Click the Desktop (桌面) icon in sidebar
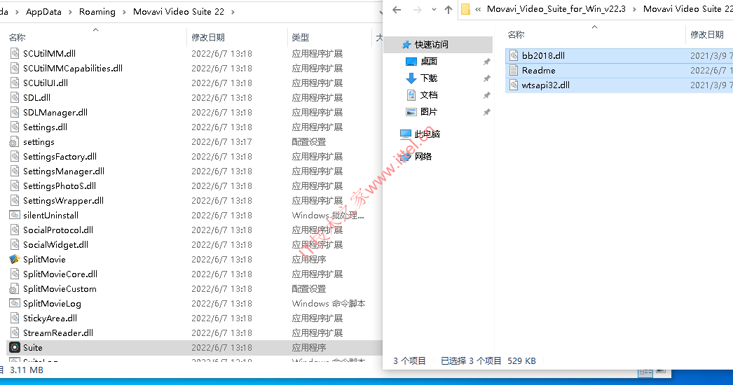The width and height of the screenshot is (733, 385). coord(411,61)
